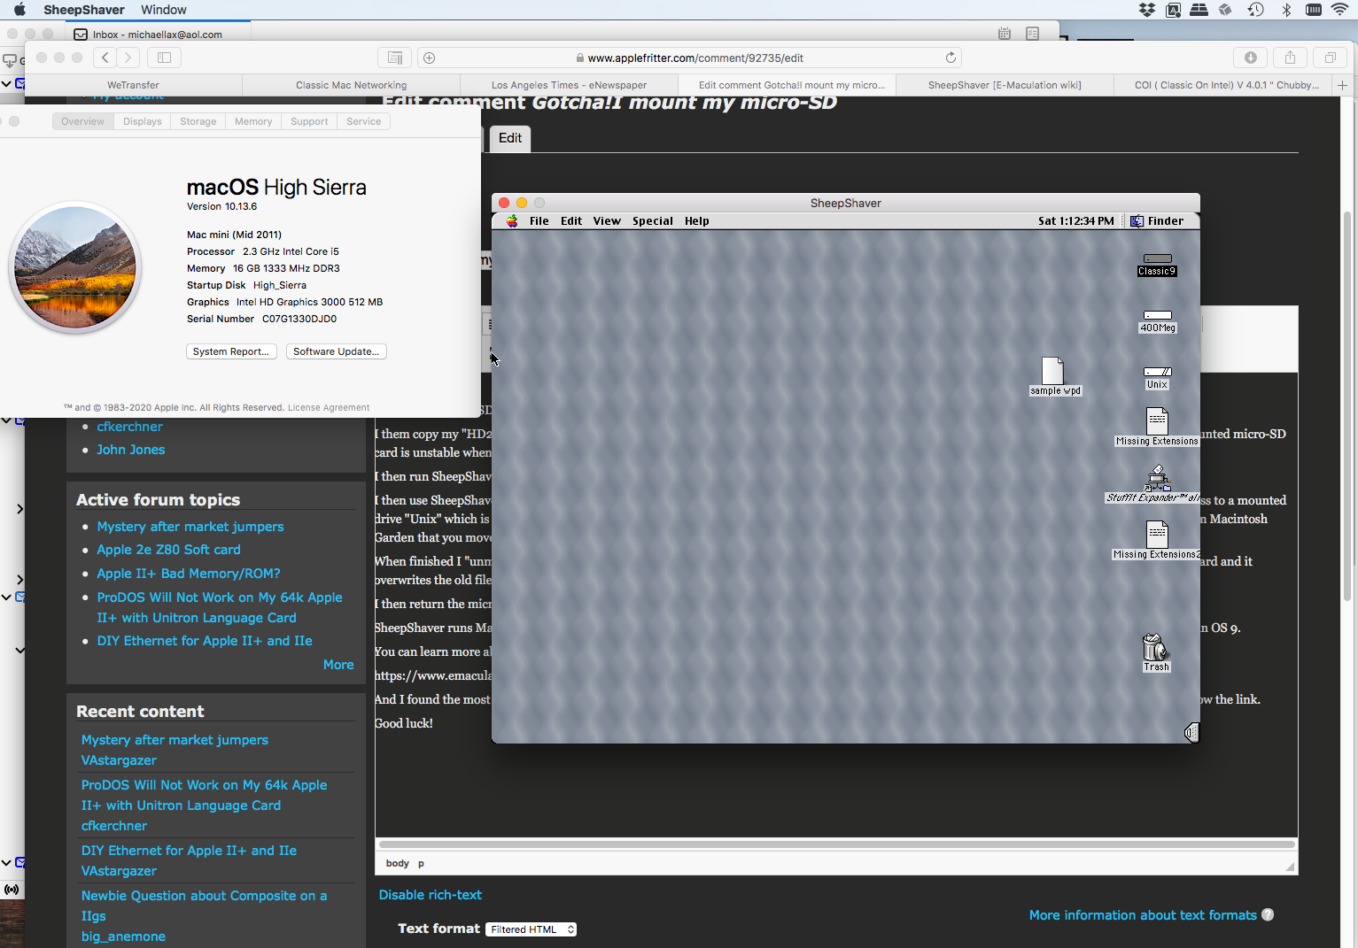This screenshot has height=948, width=1358.
Task: Open John Jones user link
Action: point(131,450)
